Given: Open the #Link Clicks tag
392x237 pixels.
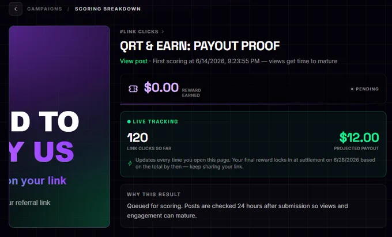Looking at the screenshot, I should (x=139, y=32).
